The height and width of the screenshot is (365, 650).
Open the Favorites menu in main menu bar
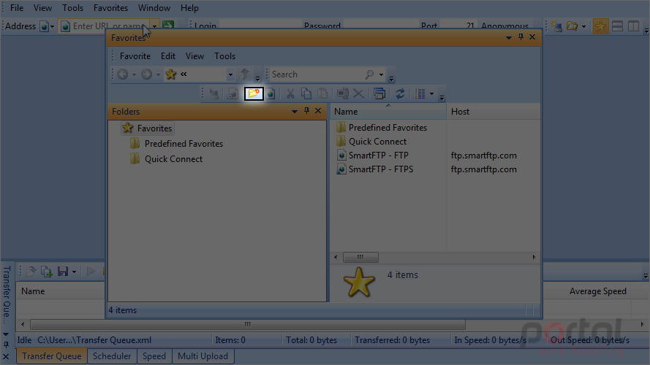[110, 8]
